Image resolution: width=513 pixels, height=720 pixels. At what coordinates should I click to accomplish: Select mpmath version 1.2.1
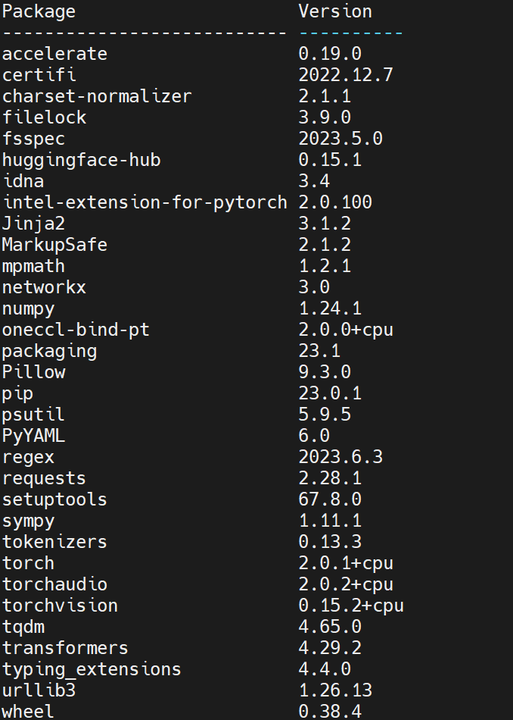(x=325, y=266)
